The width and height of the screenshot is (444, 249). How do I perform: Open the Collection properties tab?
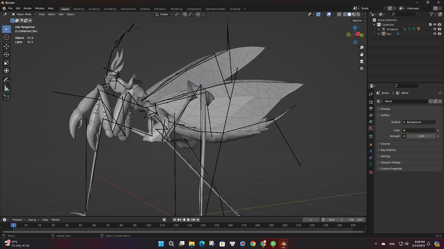371,136
